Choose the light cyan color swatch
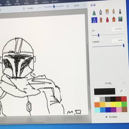Screen dimensions: 129x129 (97, 110)
